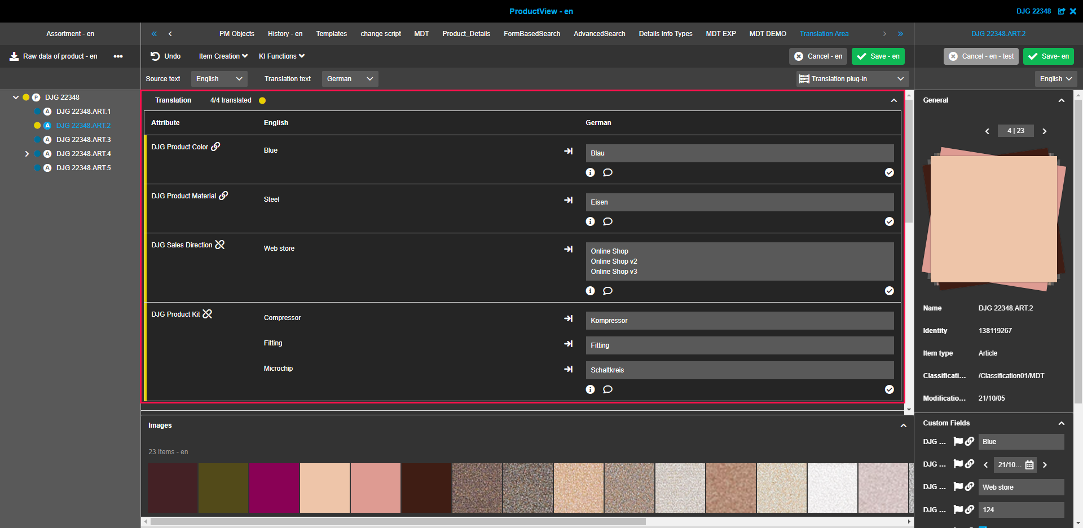This screenshot has height=528, width=1083.
Task: Toggle confirmed checkmark for DJG Product Kit
Action: (x=889, y=389)
